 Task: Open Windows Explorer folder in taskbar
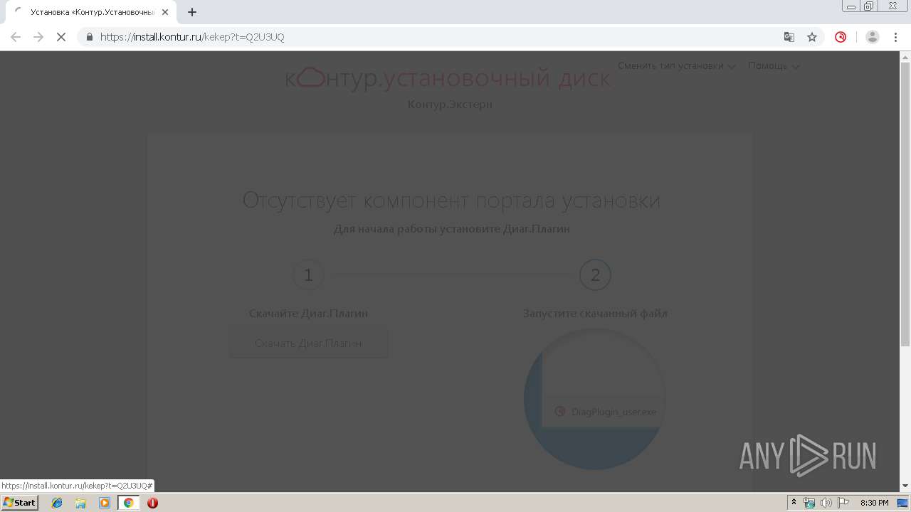pyautogui.click(x=80, y=503)
